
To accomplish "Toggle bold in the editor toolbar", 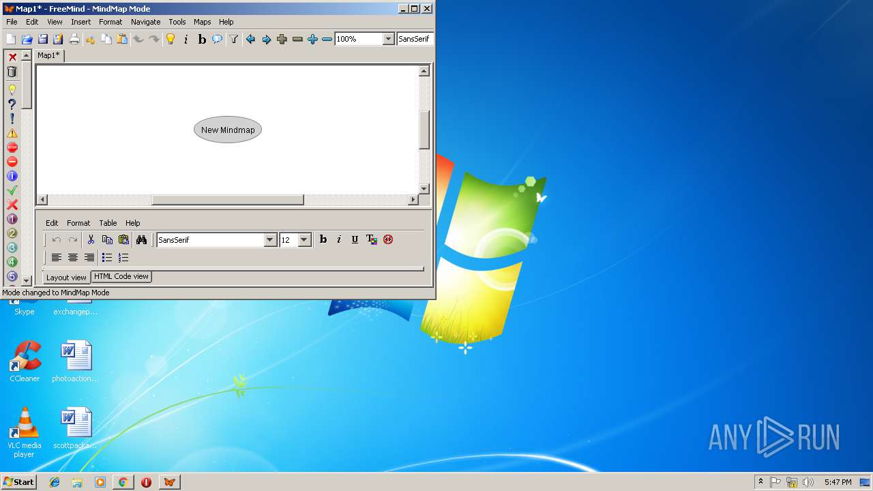I will pos(323,239).
